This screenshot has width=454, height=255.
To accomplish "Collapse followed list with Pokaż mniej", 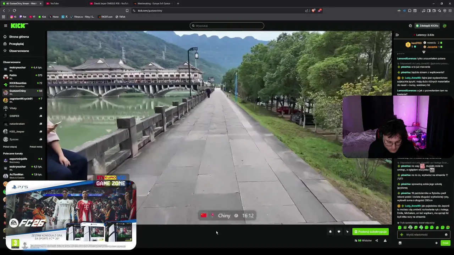I will 36,147.
